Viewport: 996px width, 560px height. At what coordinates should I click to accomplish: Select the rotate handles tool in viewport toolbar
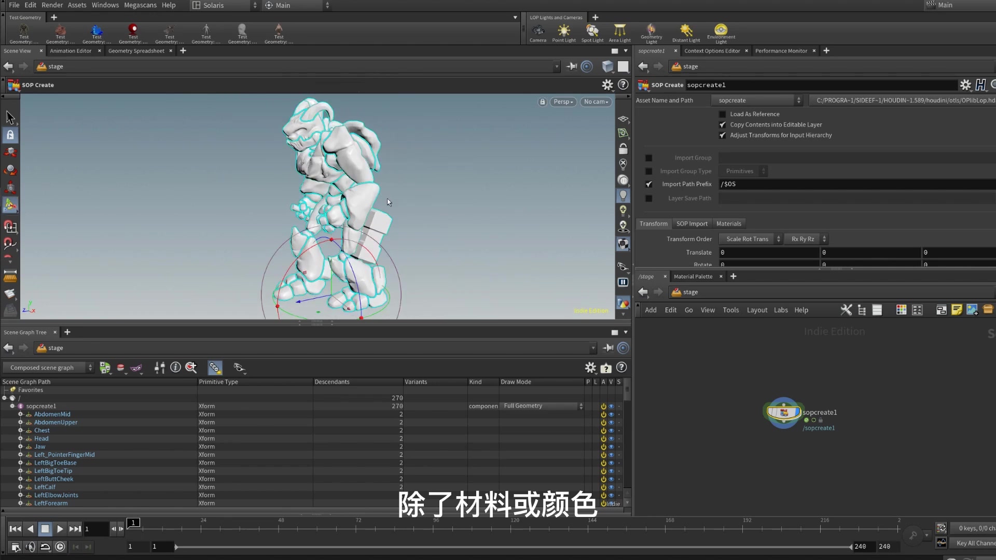coord(10,170)
